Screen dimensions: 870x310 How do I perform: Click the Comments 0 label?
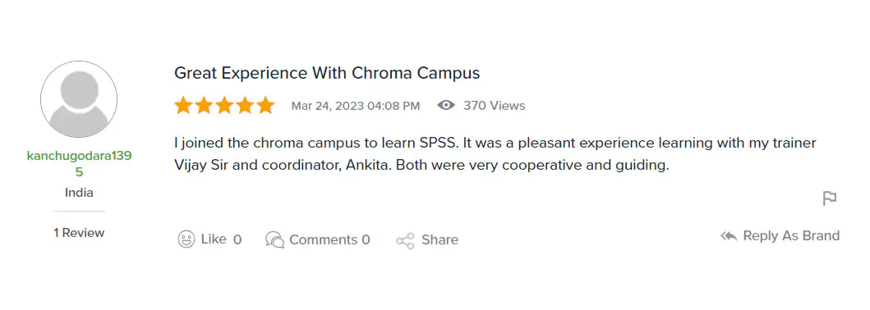click(329, 239)
